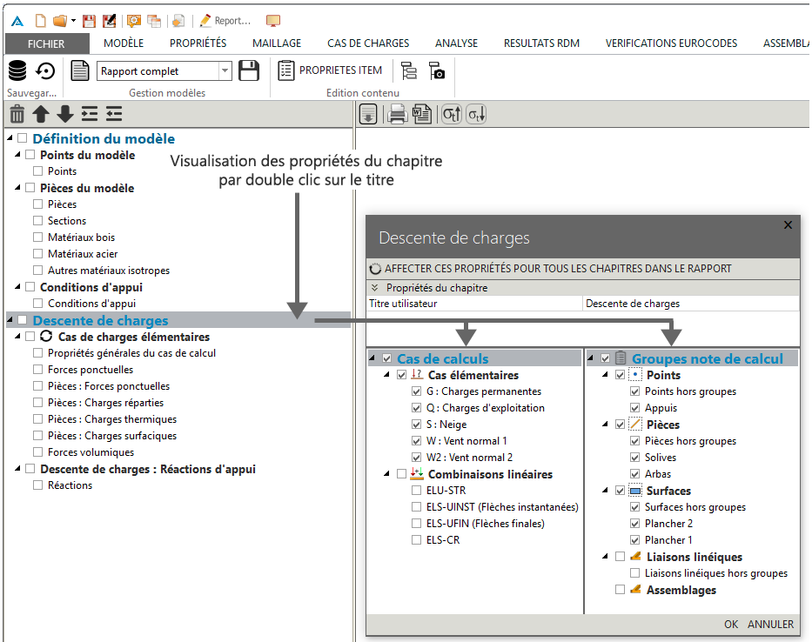
Task: Click the generate report download icon
Action: tap(368, 115)
